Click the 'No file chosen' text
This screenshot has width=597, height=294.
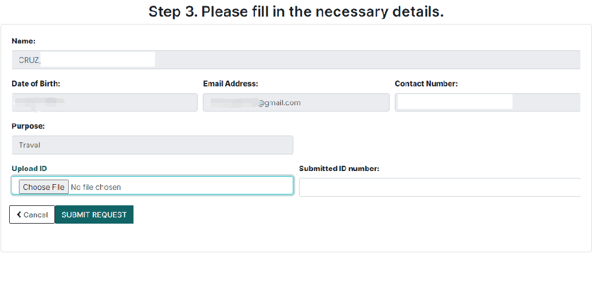[96, 187]
